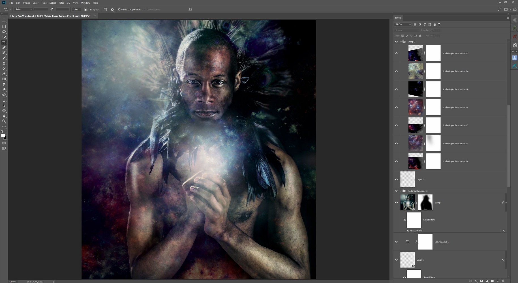Pick the Eyedropper tool

click(x=4, y=48)
